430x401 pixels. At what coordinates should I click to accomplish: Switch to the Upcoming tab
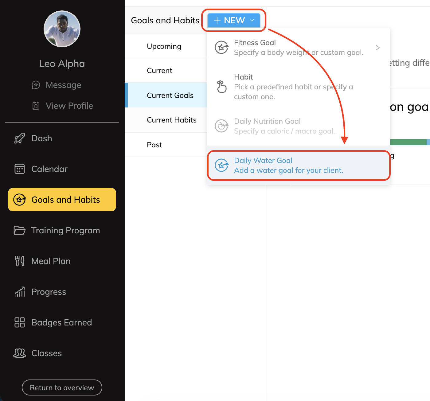coord(164,46)
